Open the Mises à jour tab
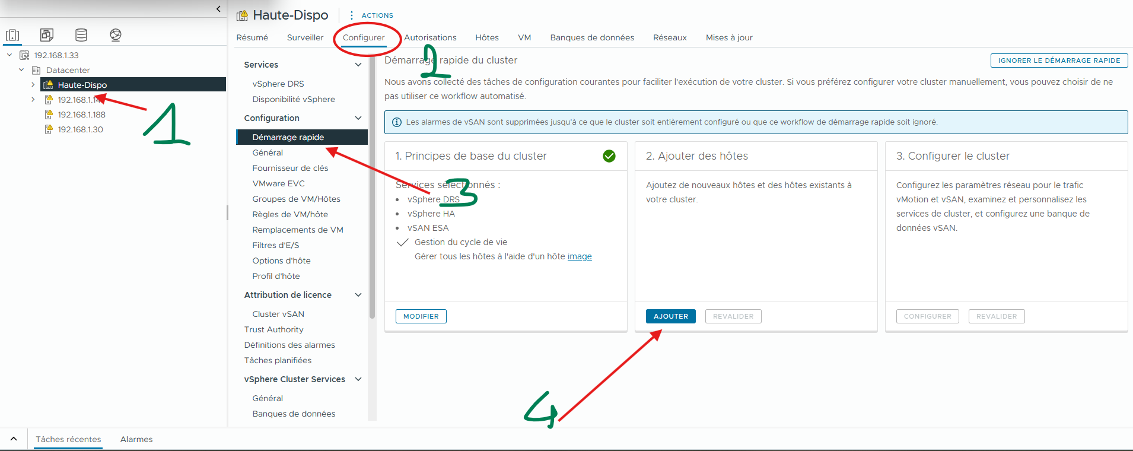Viewport: 1133px width, 451px height. click(x=729, y=37)
